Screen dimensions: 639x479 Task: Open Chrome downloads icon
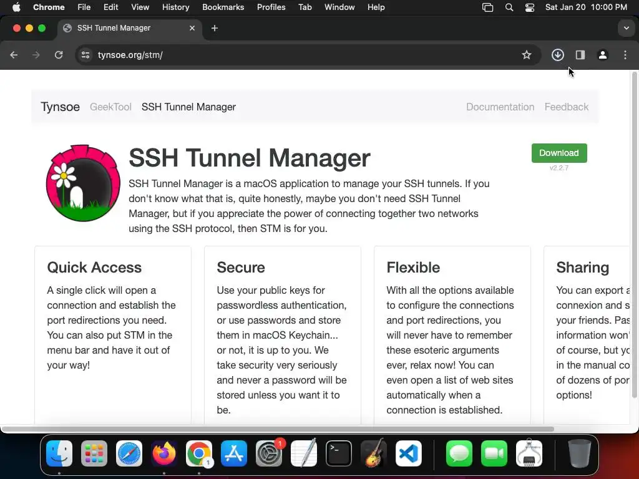click(x=557, y=55)
